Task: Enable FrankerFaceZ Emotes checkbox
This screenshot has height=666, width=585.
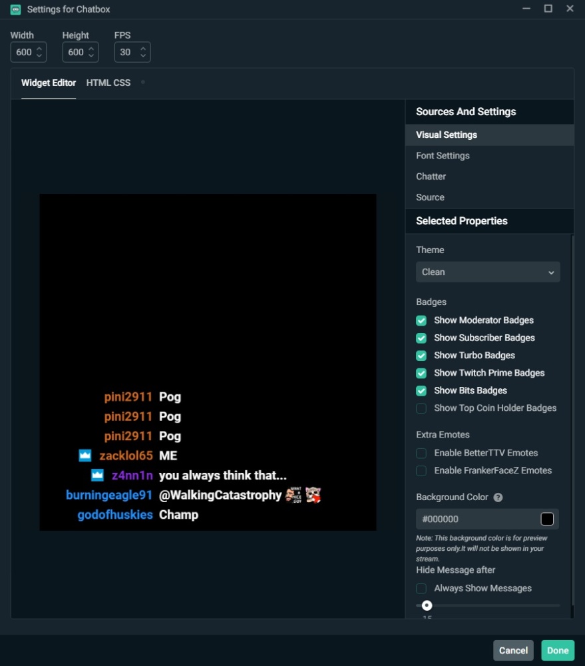Action: pyautogui.click(x=421, y=471)
